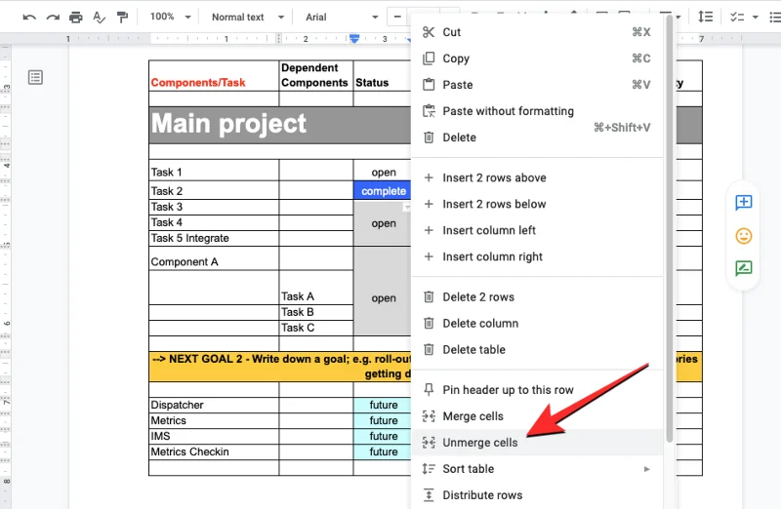This screenshot has width=781, height=509.
Task: Click Pin header up to this row
Action: pos(508,390)
